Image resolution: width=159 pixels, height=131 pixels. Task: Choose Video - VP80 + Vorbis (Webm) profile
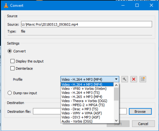tap(87, 88)
